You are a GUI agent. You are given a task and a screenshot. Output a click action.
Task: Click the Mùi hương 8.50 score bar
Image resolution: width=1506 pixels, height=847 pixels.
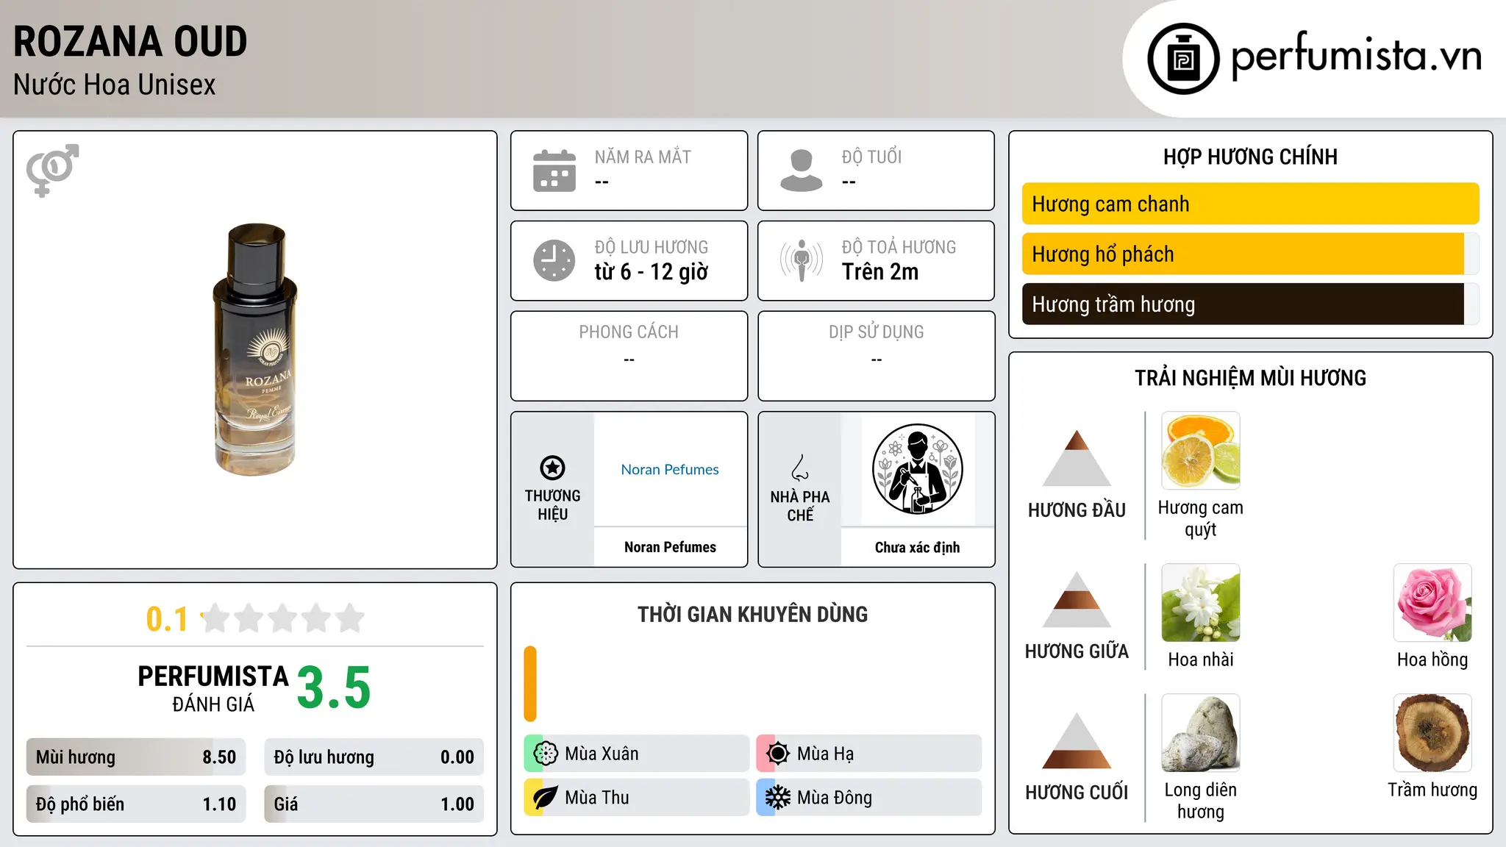(x=136, y=757)
